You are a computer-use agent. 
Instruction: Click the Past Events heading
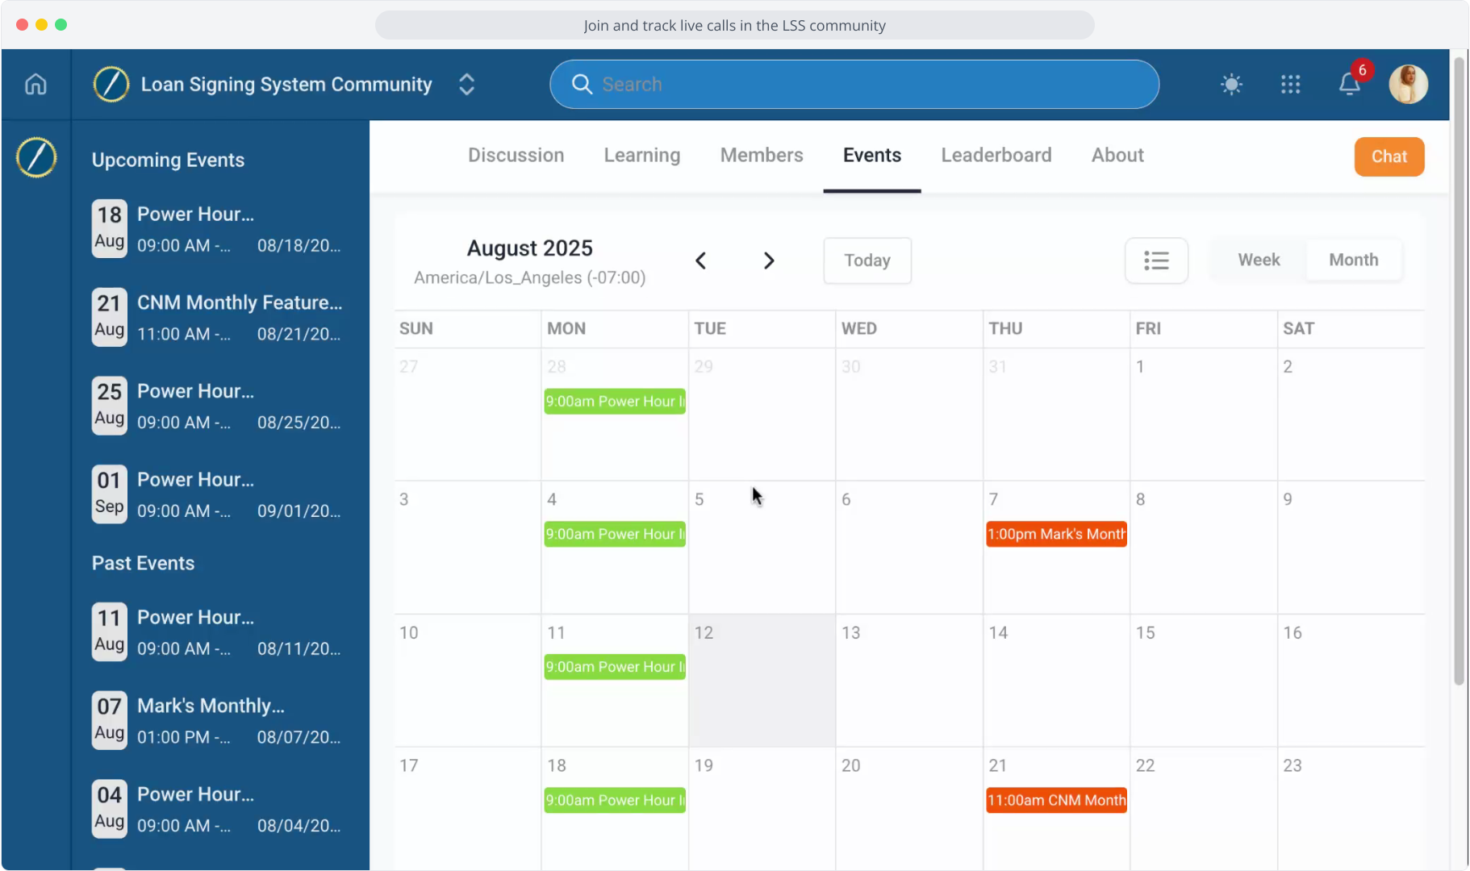(x=143, y=563)
